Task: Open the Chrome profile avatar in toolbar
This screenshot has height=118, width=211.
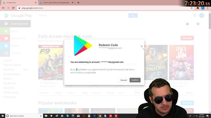Action: coord(203,8)
